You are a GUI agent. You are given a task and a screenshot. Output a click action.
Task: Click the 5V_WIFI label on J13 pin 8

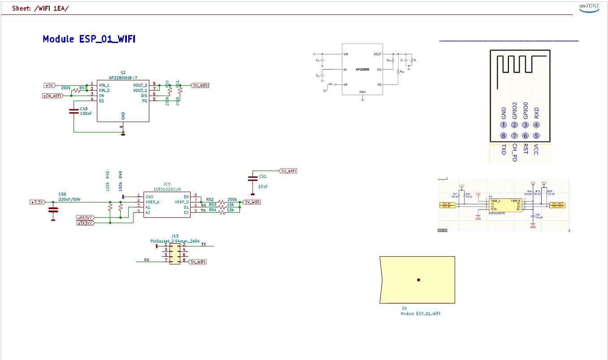click(198, 262)
